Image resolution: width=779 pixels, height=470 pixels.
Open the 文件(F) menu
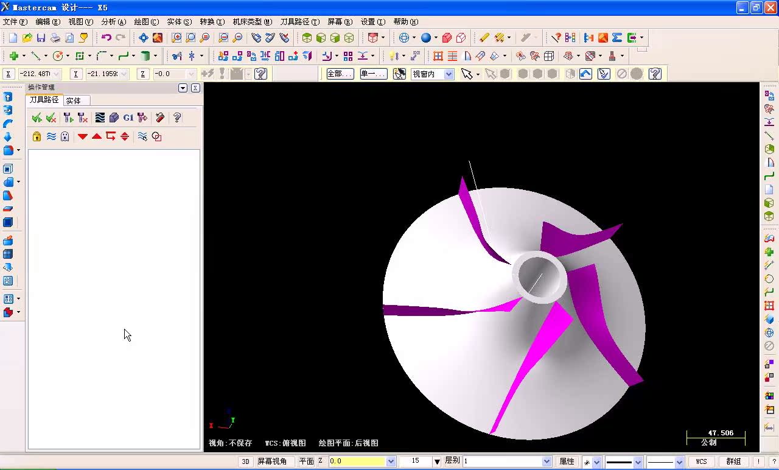click(x=15, y=21)
